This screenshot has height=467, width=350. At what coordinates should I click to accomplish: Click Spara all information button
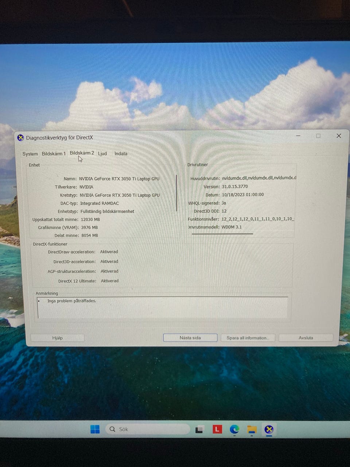pyautogui.click(x=248, y=338)
